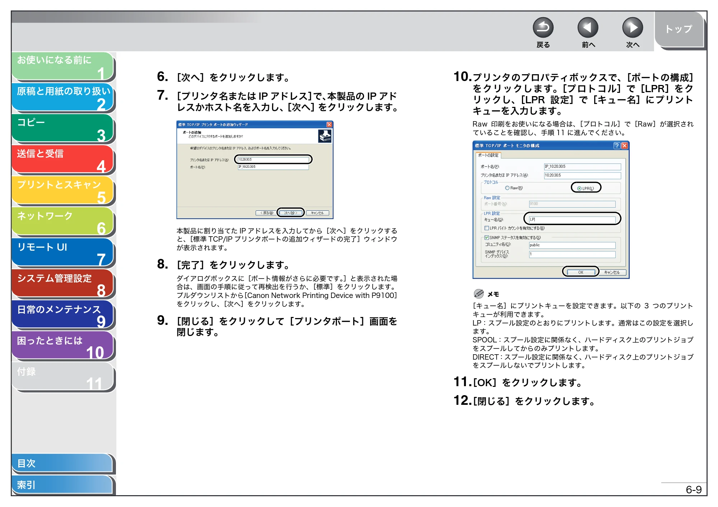The width and height of the screenshot is (718, 507).
Task: Toggle LPR バイト カウントを有効にする checkbox
Action: [486, 228]
